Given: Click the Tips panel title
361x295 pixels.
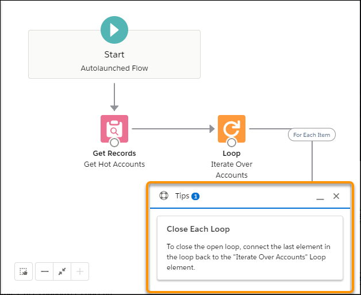Looking at the screenshot, I should (x=182, y=196).
